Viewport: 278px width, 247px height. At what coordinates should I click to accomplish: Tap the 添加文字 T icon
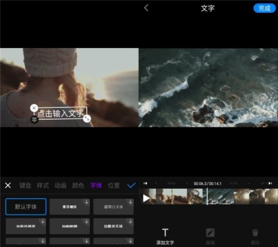tap(165, 233)
